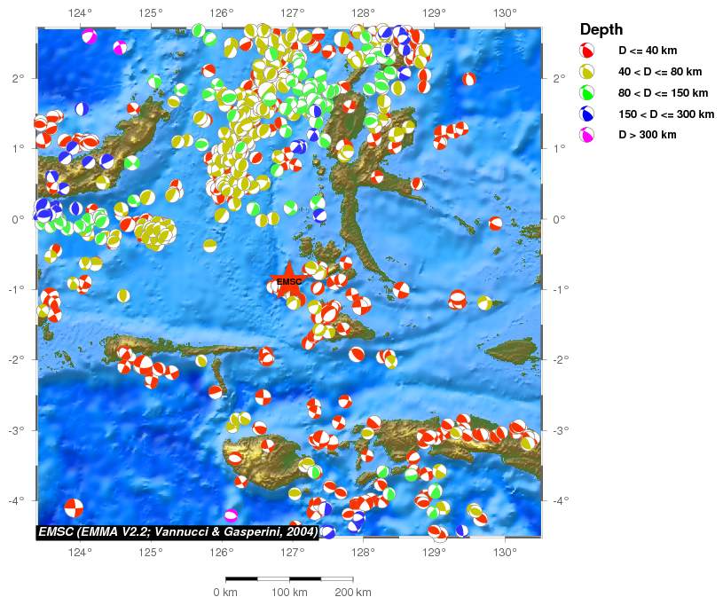Pick the blue beachball swatch in the Depth legend
This screenshot has height=605, width=723.
click(x=585, y=114)
